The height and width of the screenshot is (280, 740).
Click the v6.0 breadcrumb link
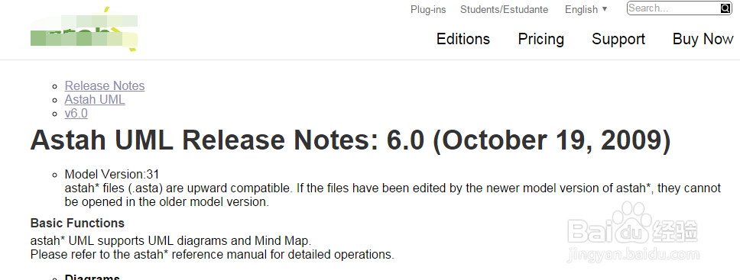click(76, 114)
